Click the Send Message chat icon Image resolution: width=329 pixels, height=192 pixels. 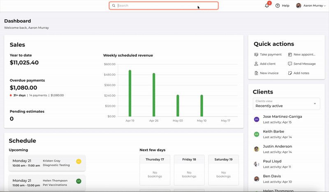290,64
